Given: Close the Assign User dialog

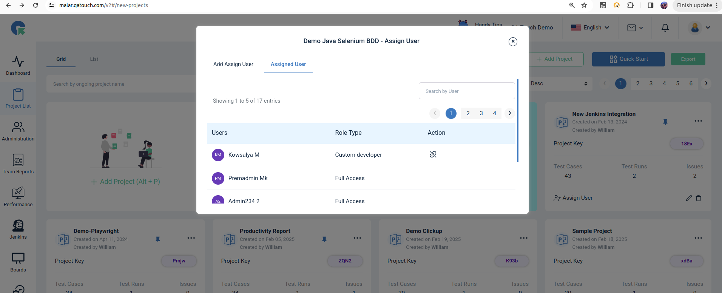Looking at the screenshot, I should [x=513, y=42].
